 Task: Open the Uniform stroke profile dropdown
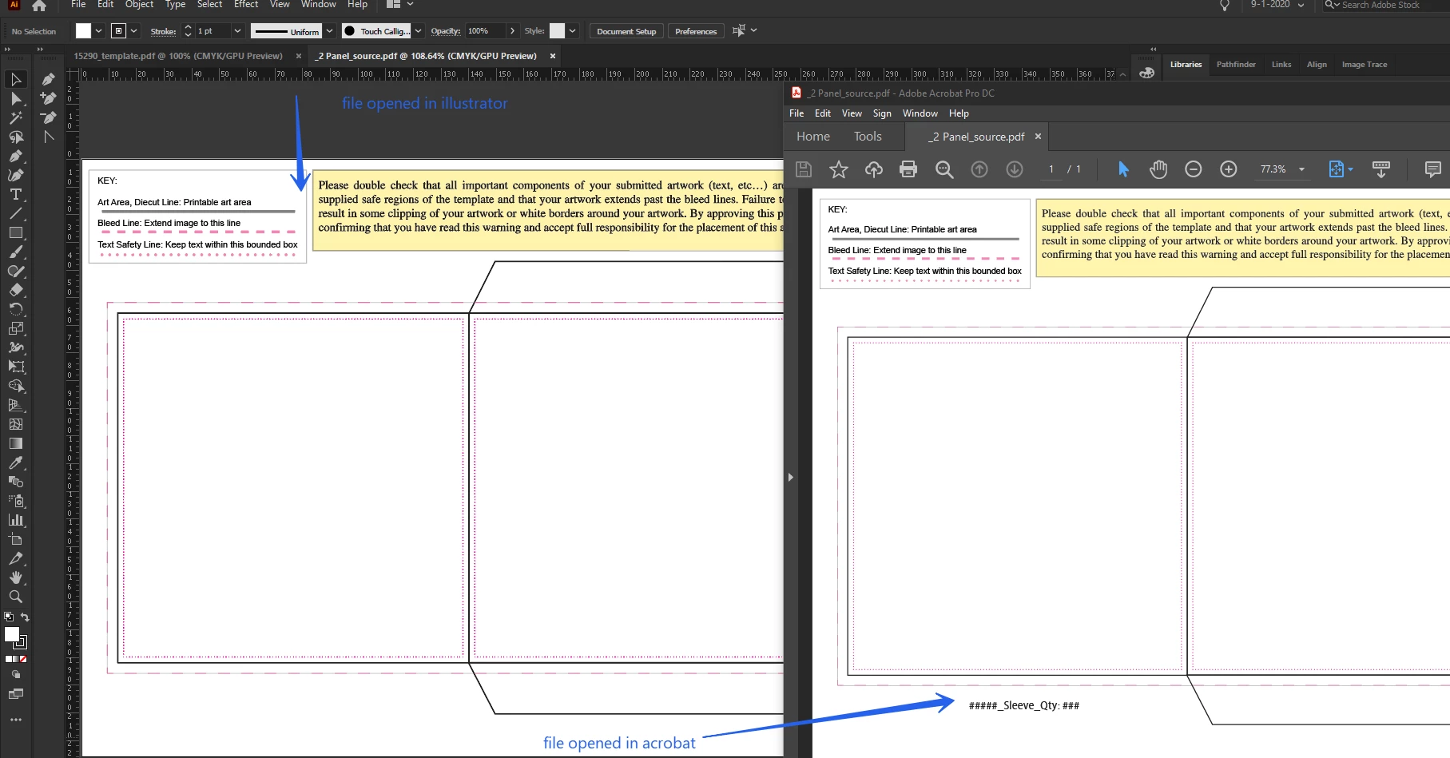329,31
